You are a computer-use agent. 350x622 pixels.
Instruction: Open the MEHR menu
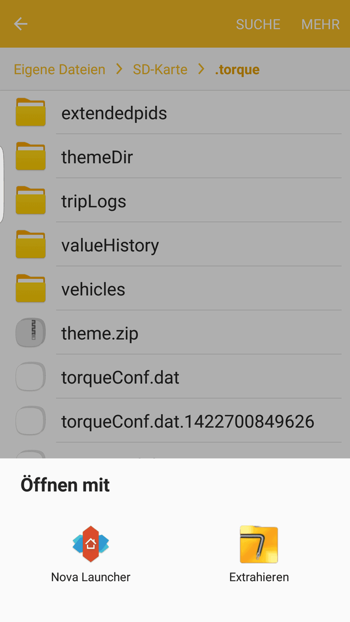pyautogui.click(x=320, y=24)
